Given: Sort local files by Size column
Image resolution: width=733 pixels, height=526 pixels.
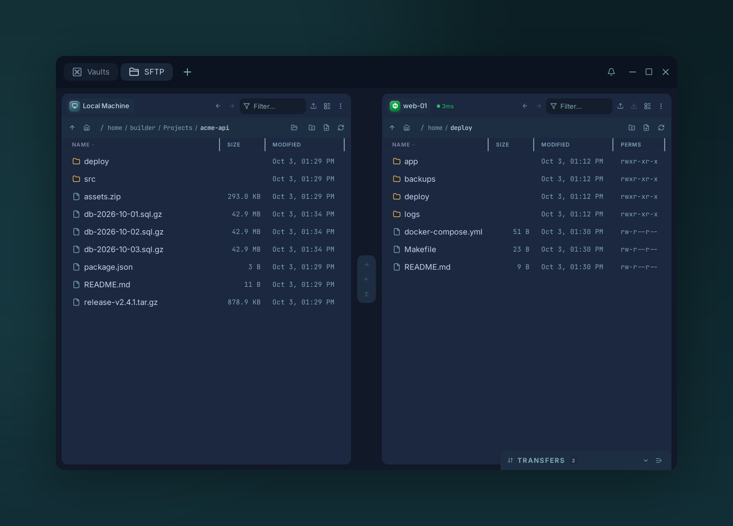Looking at the screenshot, I should (x=234, y=145).
